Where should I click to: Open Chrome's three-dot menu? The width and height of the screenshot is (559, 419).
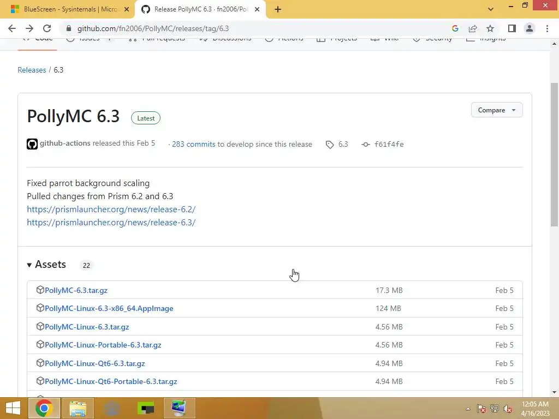point(547,28)
